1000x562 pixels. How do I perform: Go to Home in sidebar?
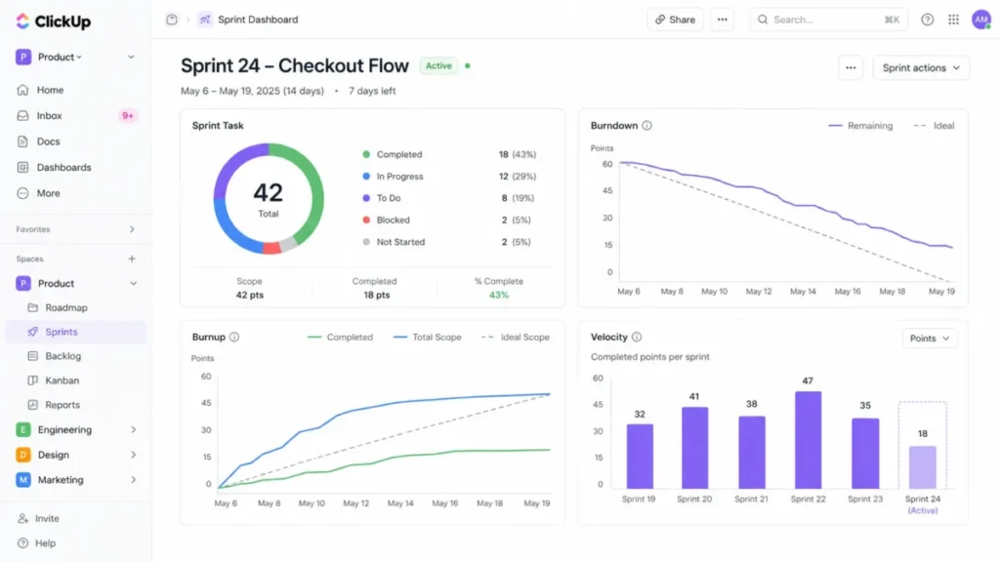click(75, 90)
